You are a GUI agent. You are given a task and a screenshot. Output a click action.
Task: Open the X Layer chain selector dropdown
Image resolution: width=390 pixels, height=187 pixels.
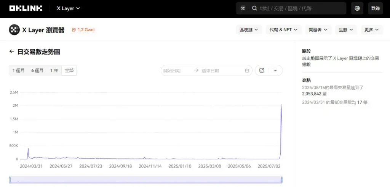pos(69,8)
